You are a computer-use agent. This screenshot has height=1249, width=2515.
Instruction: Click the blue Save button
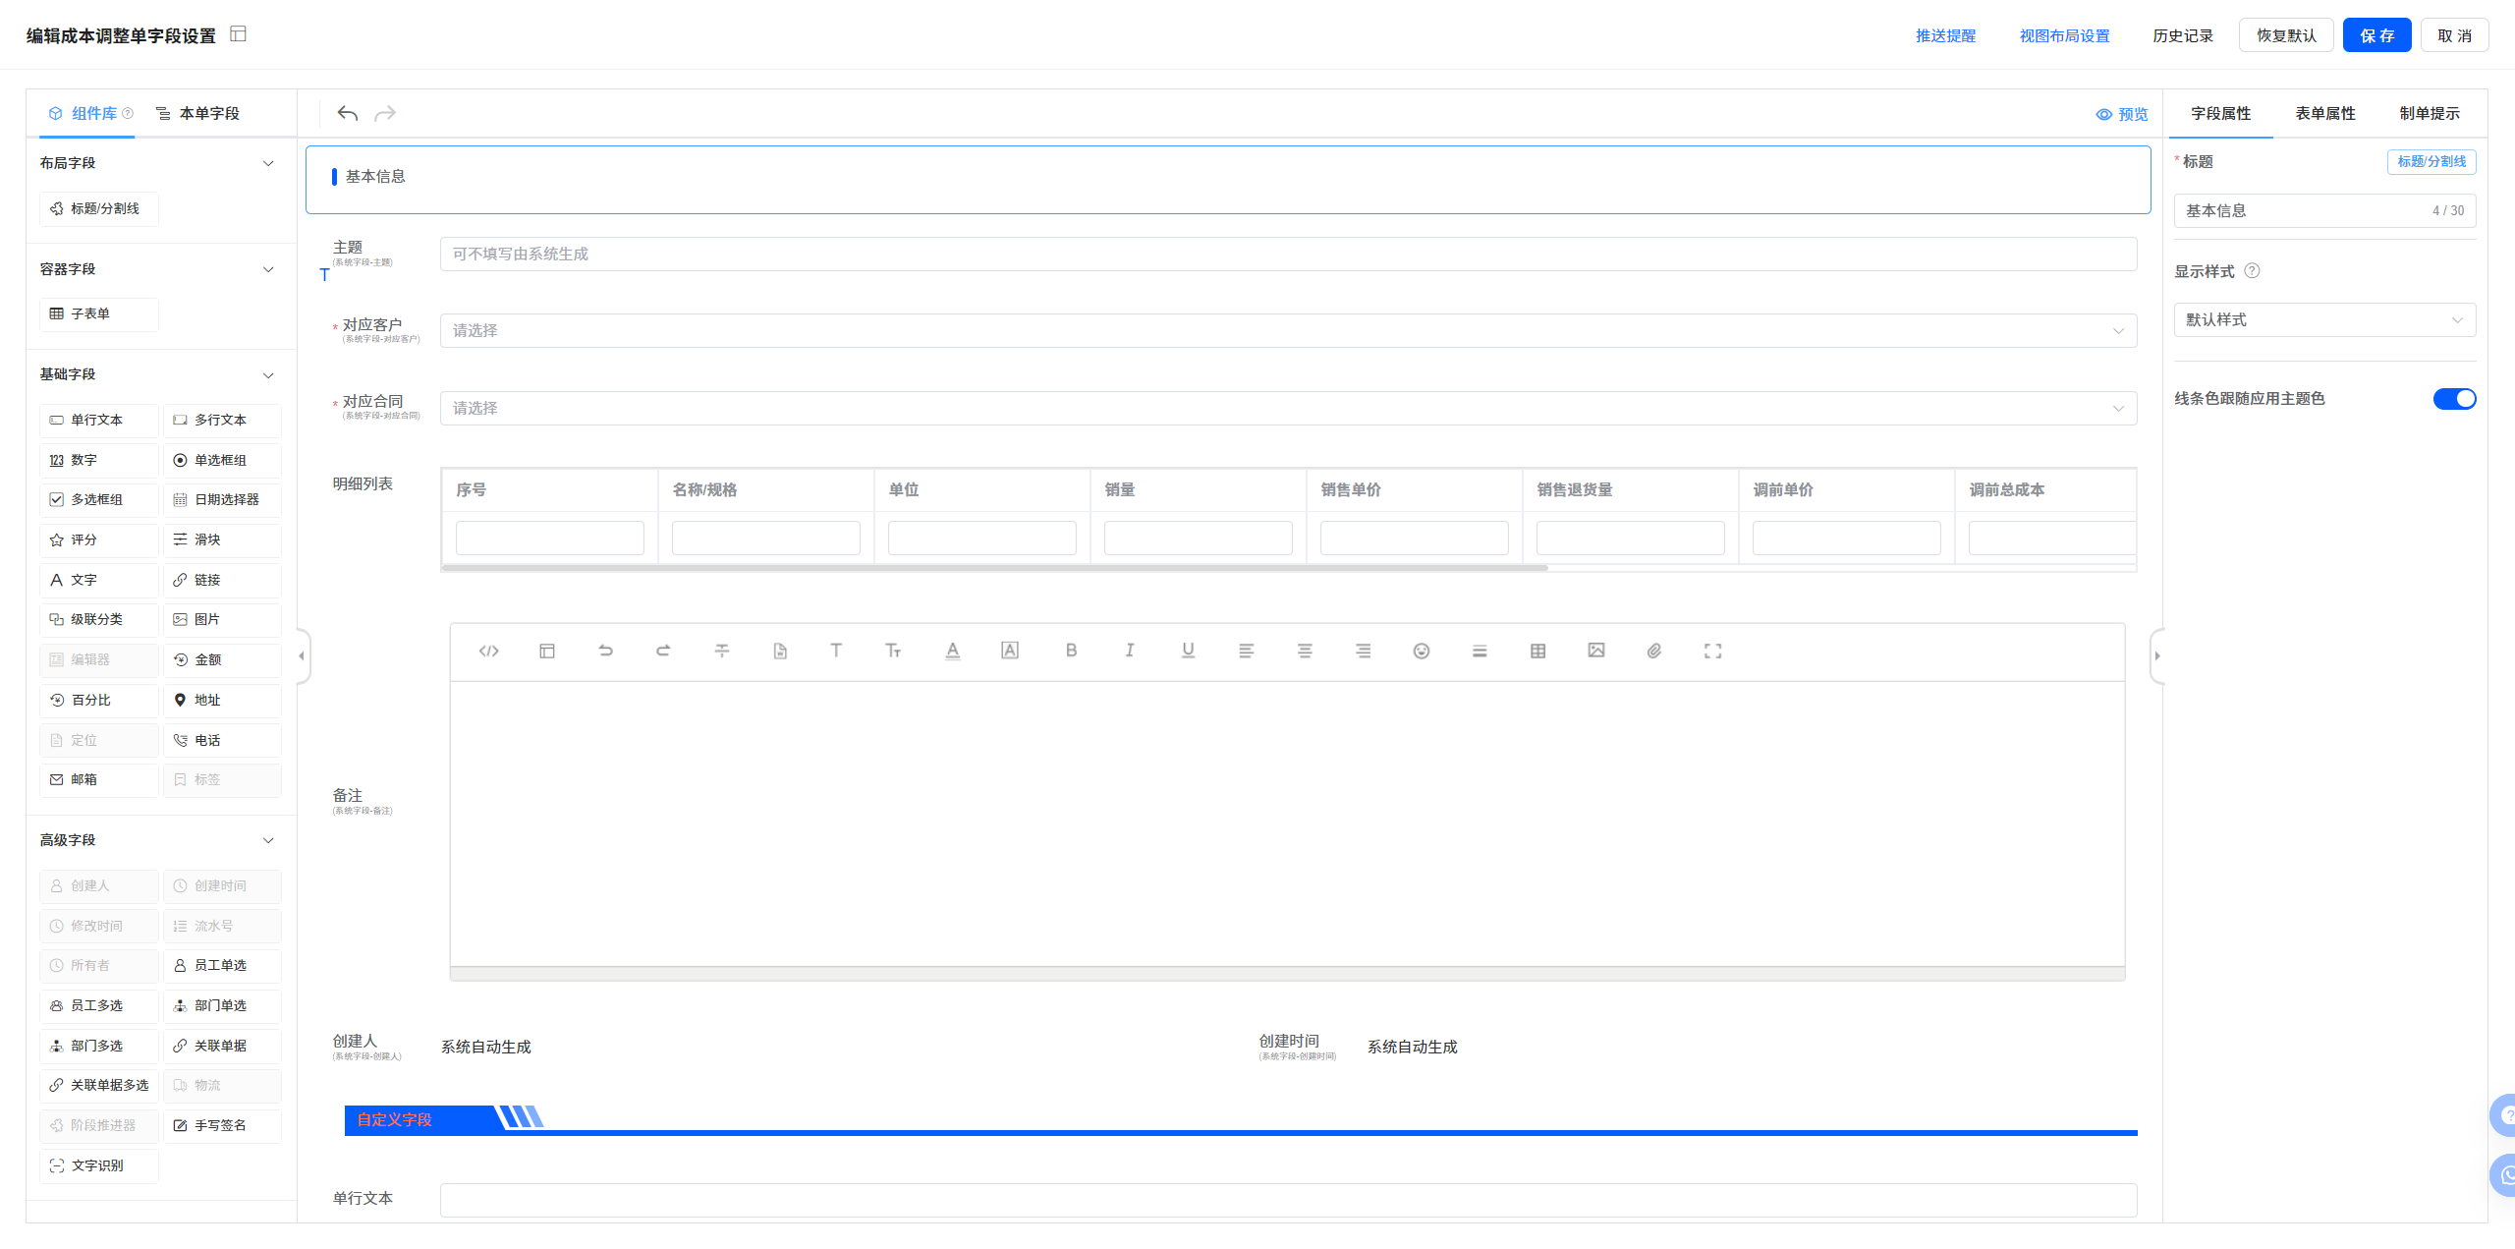(2375, 35)
